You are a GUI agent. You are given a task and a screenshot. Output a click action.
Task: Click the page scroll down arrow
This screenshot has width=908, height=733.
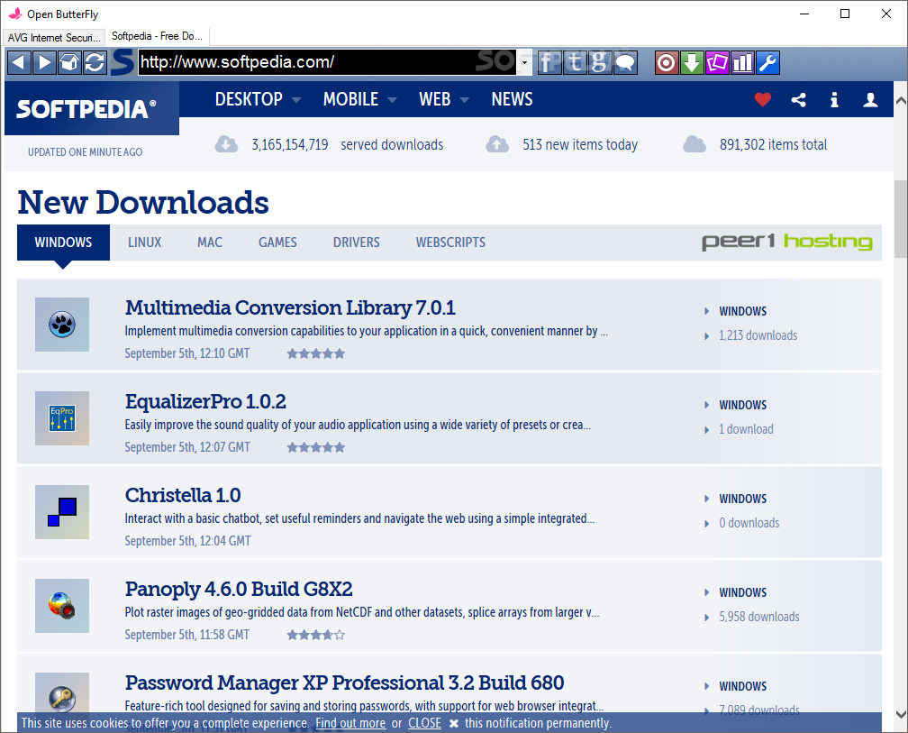(901, 714)
